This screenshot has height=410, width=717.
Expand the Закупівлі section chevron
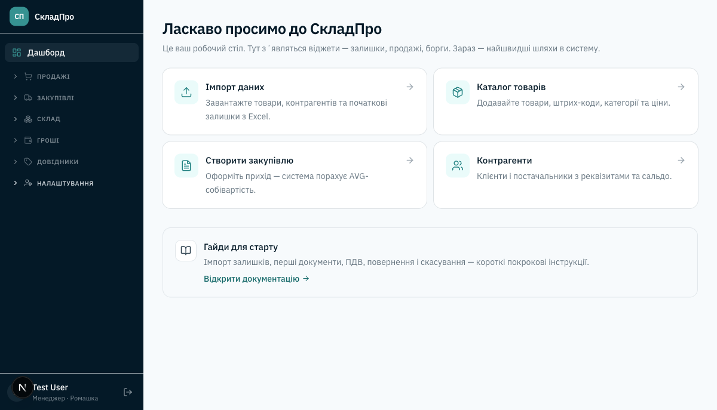point(16,98)
